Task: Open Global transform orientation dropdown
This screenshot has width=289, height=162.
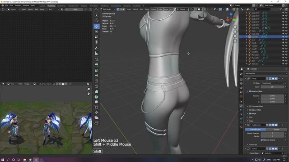Action: click(182, 9)
